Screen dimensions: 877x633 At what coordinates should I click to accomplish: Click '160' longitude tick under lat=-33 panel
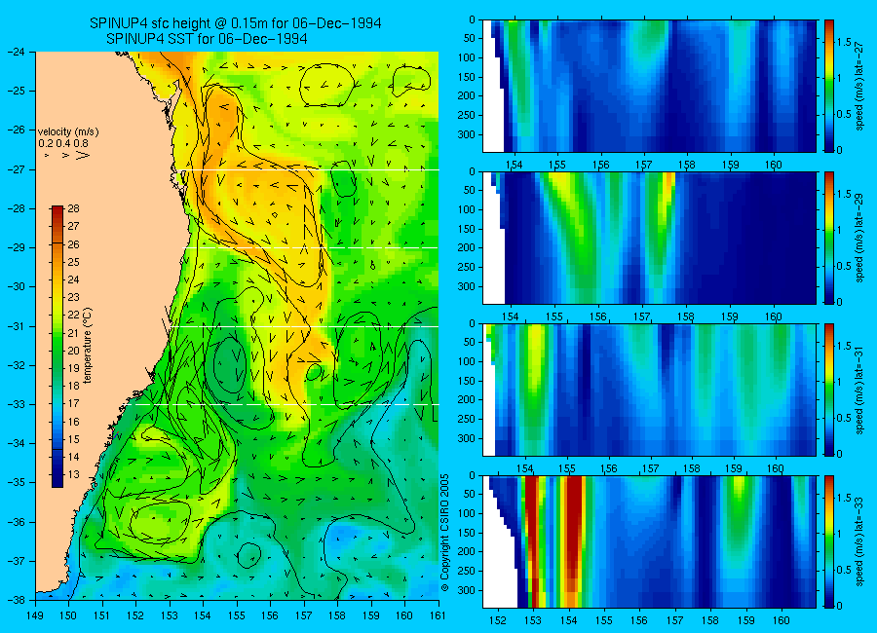781,620
